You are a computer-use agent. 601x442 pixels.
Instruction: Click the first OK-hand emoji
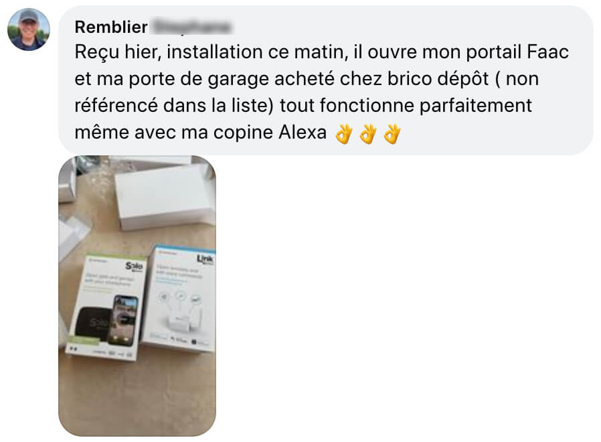(x=344, y=134)
